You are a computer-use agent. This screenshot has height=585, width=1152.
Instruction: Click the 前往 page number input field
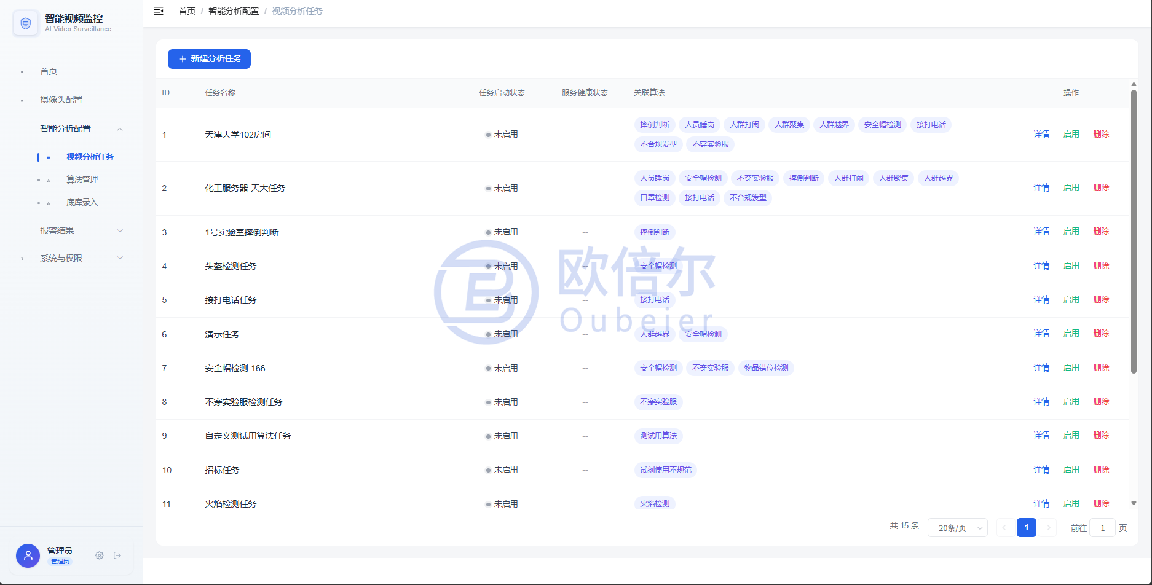click(x=1102, y=528)
